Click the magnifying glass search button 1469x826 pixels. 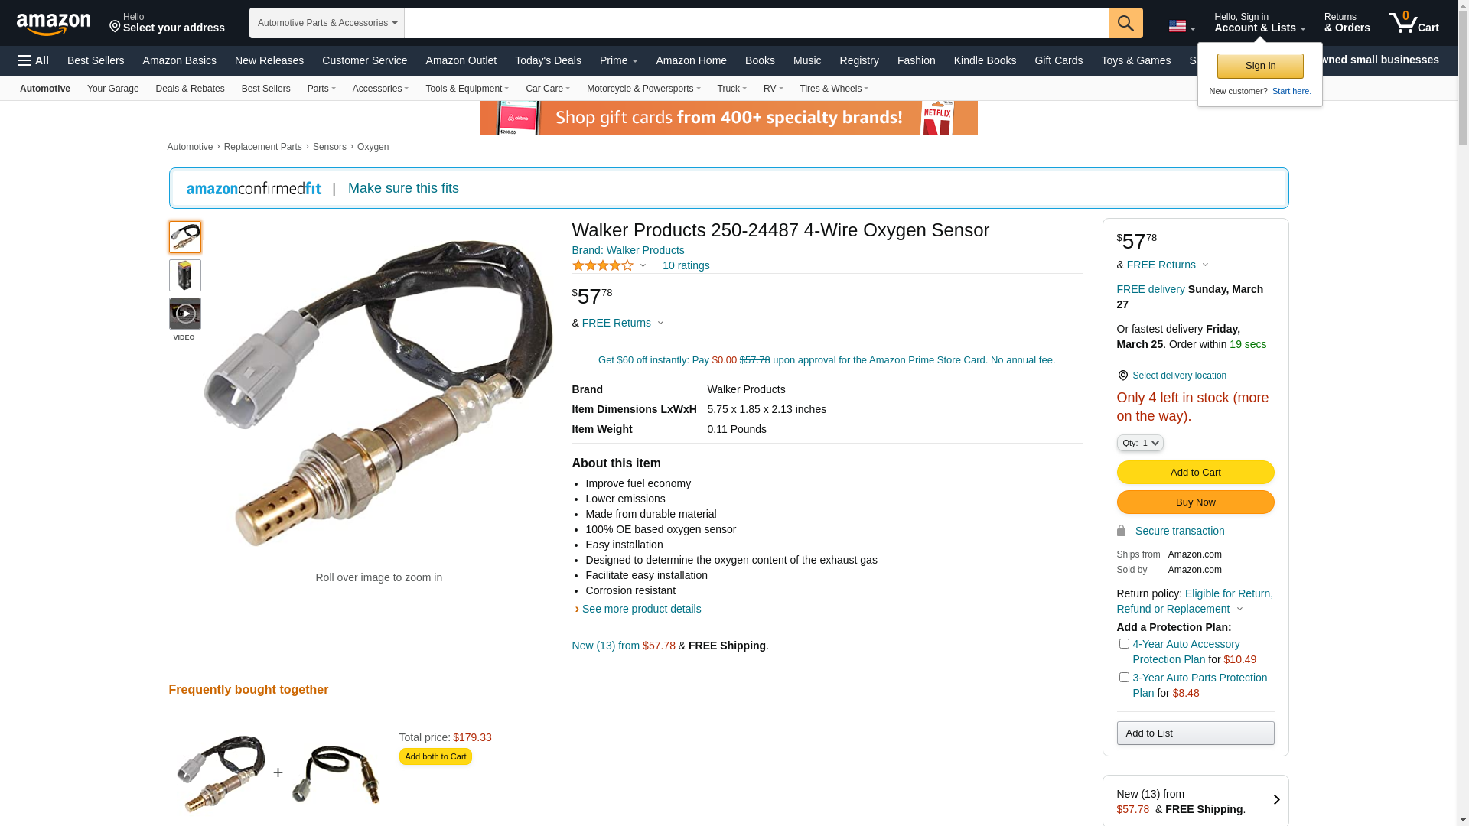(x=1125, y=23)
